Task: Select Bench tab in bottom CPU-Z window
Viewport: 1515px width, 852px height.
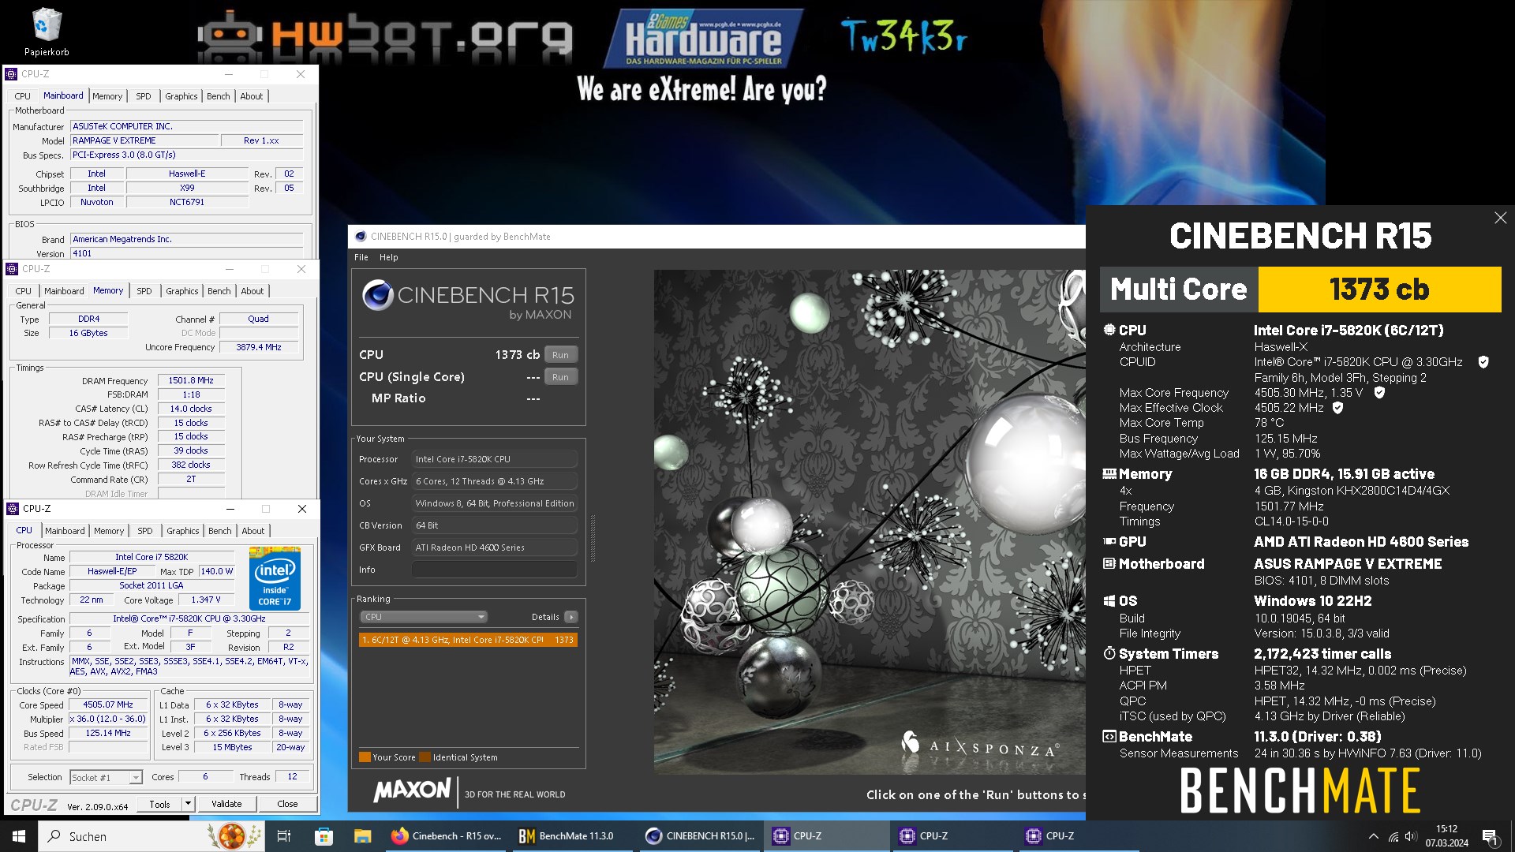Action: coord(220,531)
